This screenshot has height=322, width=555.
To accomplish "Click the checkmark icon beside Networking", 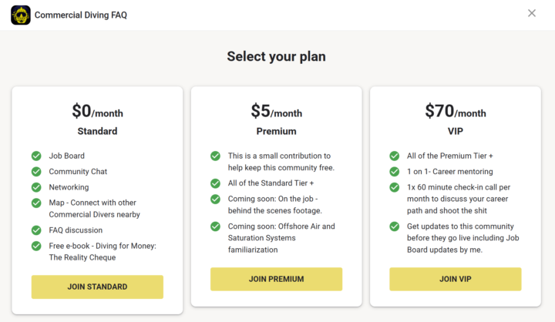I will [36, 186].
